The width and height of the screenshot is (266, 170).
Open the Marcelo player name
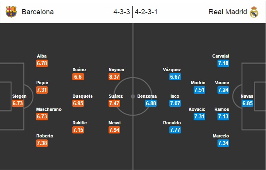click(221, 136)
